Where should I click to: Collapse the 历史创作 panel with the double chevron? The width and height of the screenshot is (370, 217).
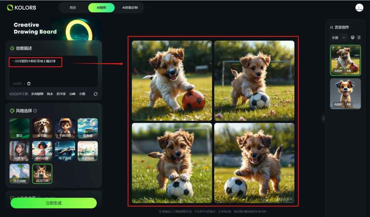tap(332, 27)
